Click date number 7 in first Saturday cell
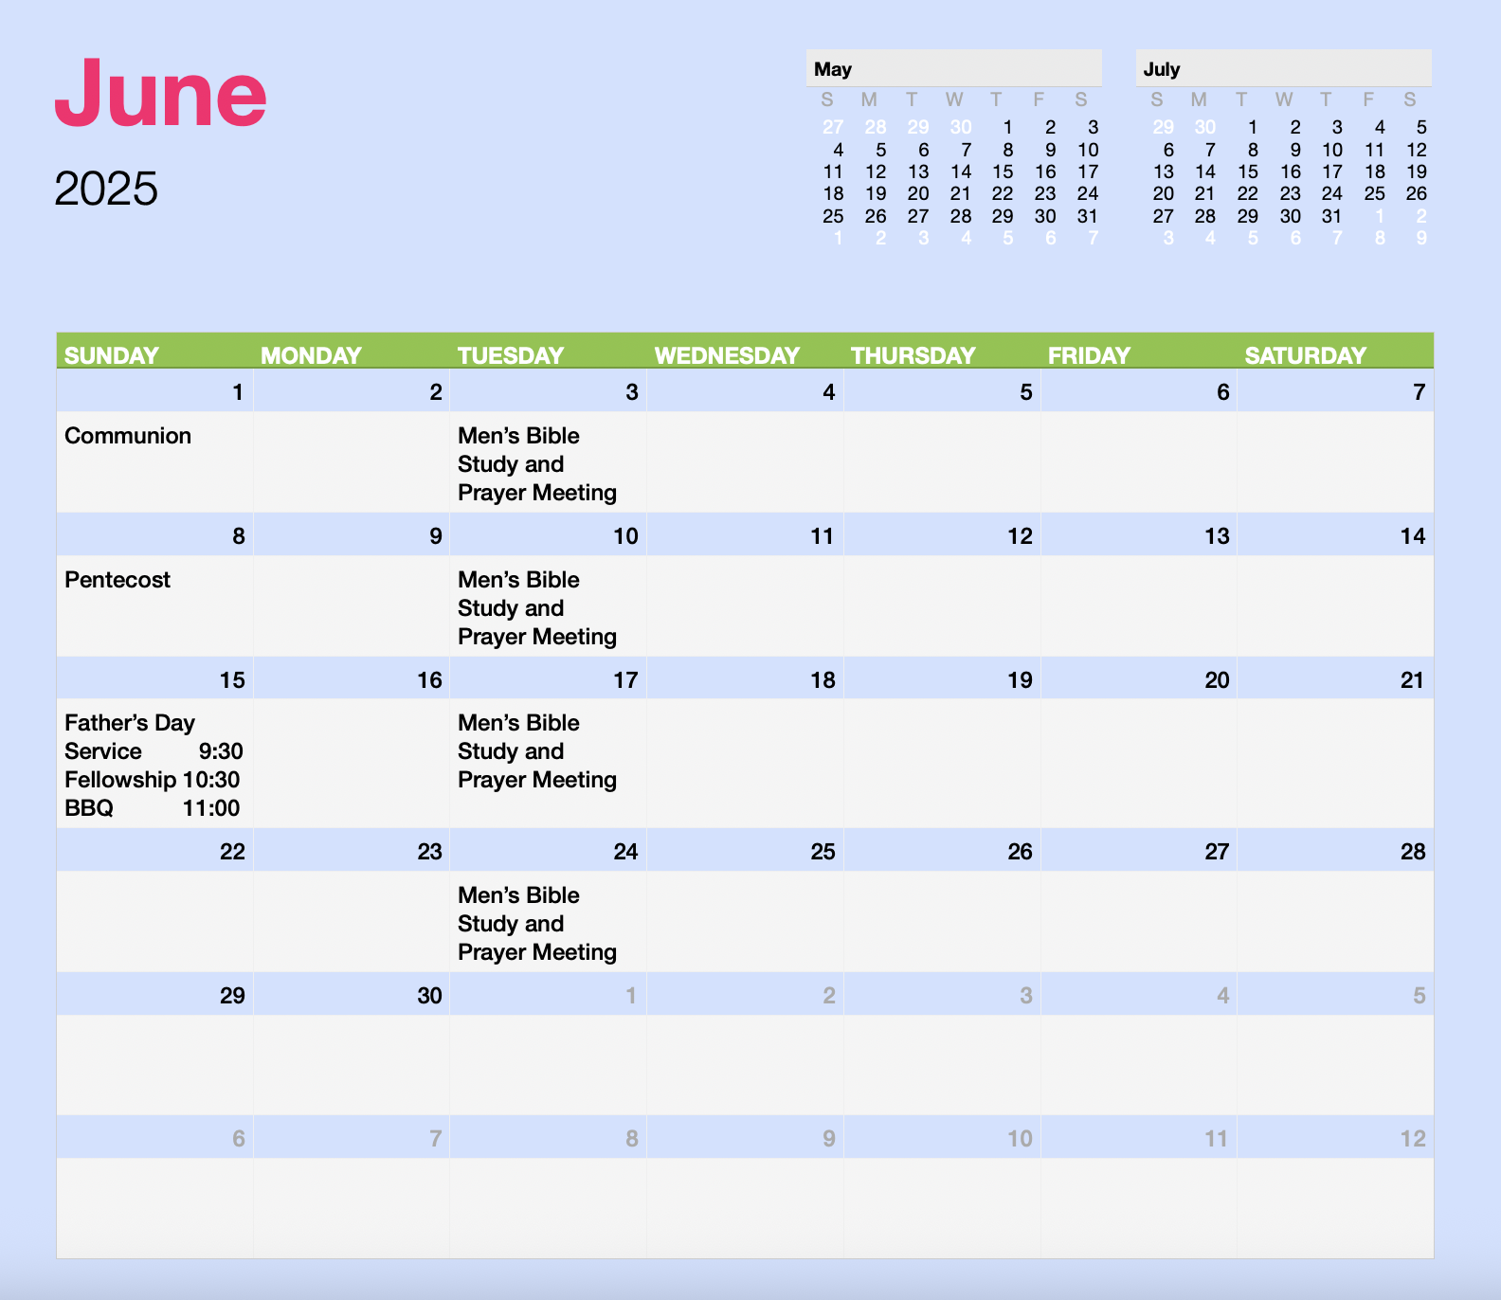The height and width of the screenshot is (1300, 1501). coord(1419,392)
